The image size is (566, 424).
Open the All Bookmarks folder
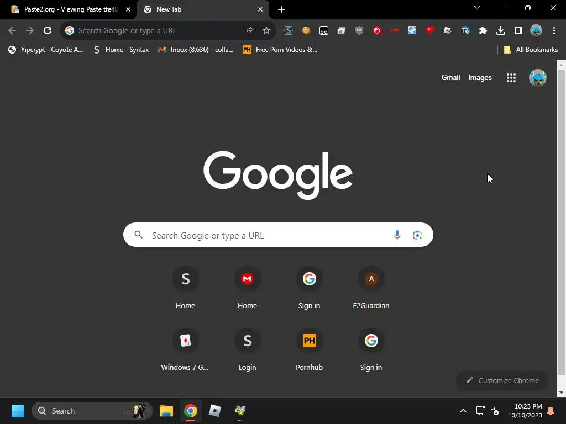pyautogui.click(x=531, y=50)
